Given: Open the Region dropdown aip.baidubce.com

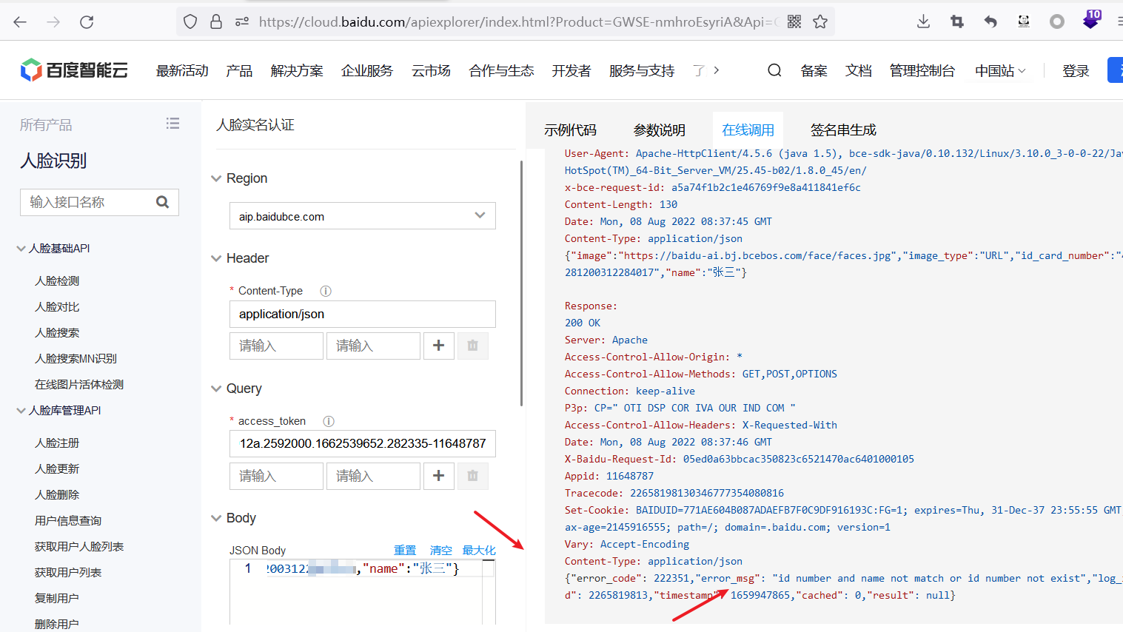Looking at the screenshot, I should tap(362, 216).
